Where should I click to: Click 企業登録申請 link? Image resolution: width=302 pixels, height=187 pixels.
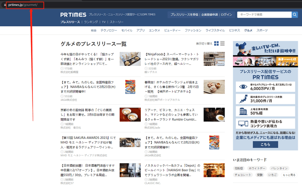(210, 15)
